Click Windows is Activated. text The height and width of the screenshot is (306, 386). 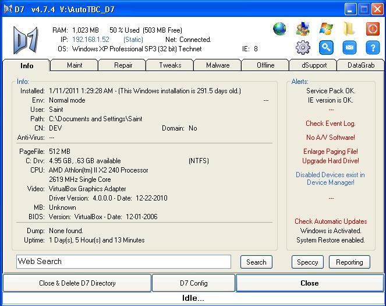pyautogui.click(x=331, y=231)
